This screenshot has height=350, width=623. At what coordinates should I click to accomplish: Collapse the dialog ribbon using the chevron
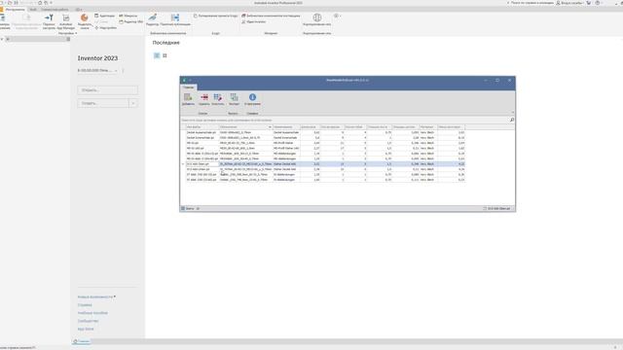[513, 113]
